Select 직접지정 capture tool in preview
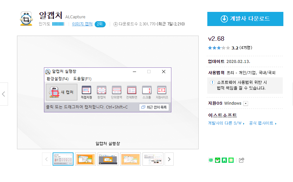Image resolution: width=293 pixels, height=182 pixels. tap(86, 92)
